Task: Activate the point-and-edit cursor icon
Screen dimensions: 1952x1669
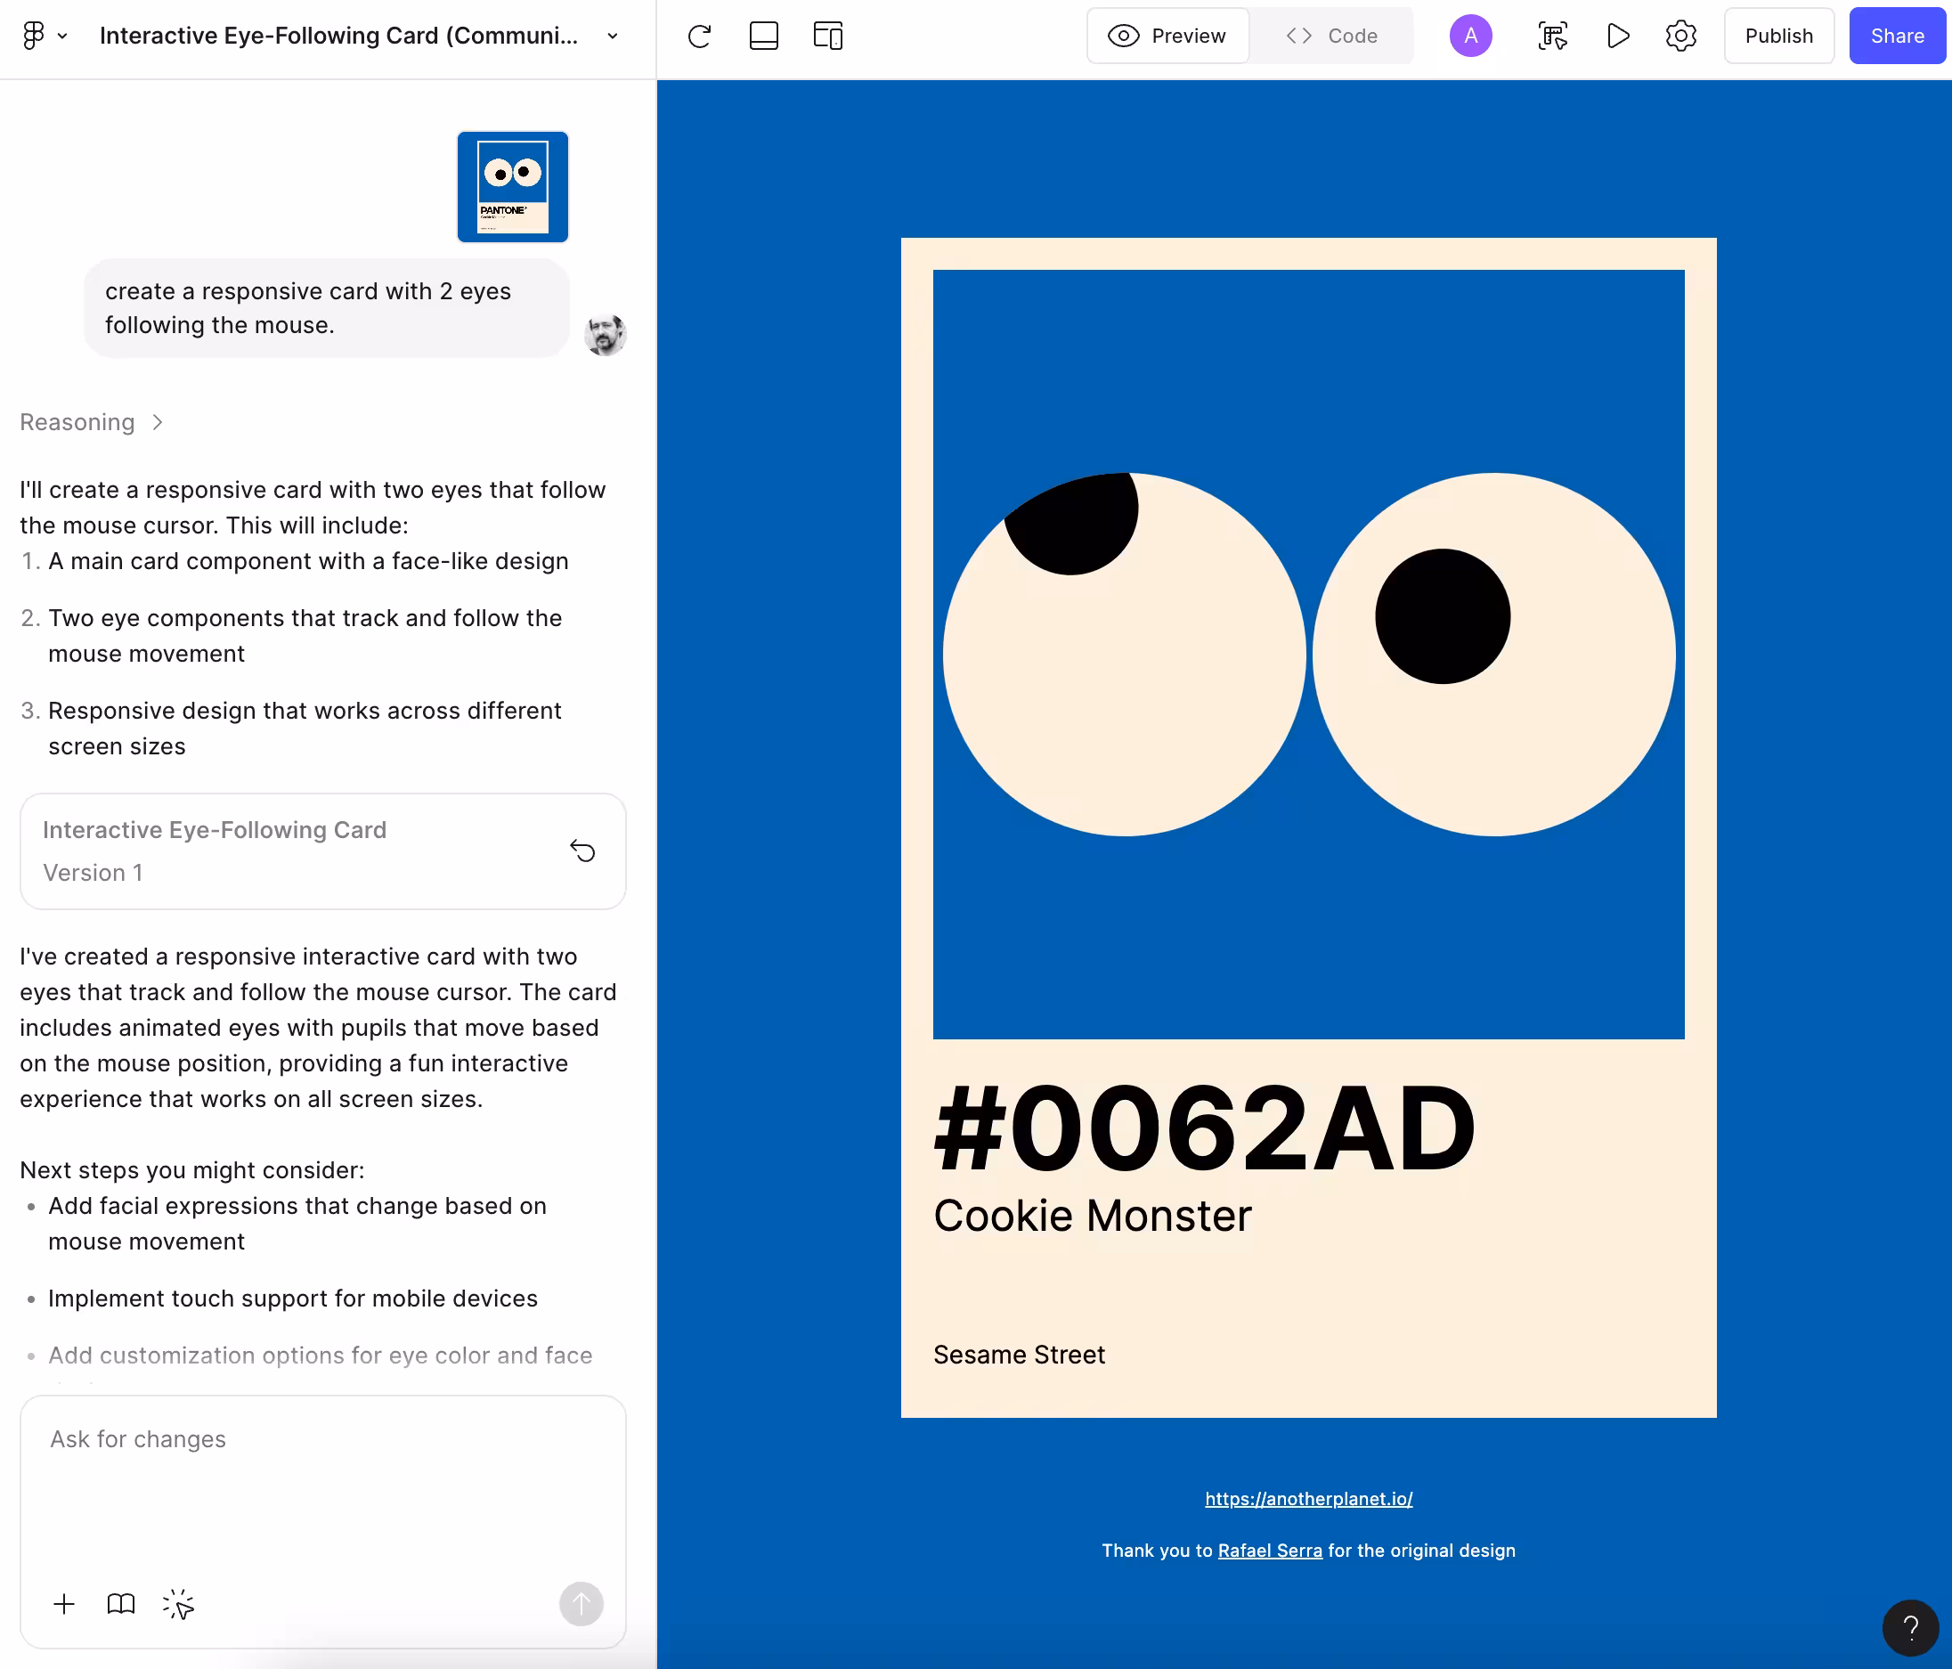Action: pos(178,1604)
